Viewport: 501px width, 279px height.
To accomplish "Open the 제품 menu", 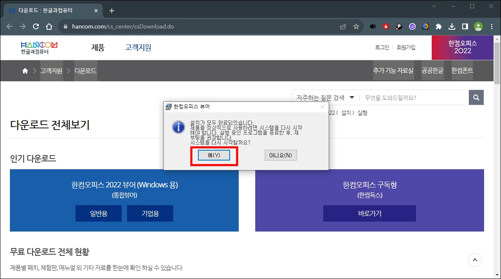I will pos(98,48).
